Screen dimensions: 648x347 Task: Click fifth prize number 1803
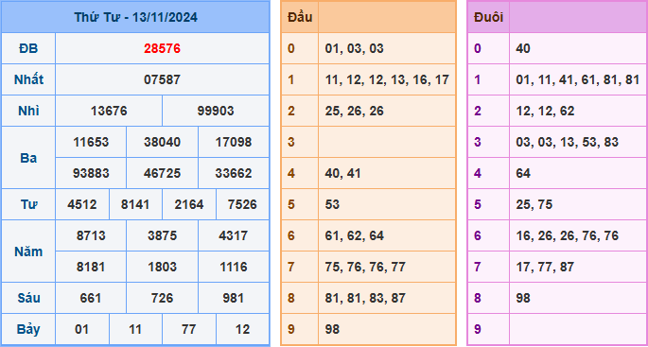[162, 267]
